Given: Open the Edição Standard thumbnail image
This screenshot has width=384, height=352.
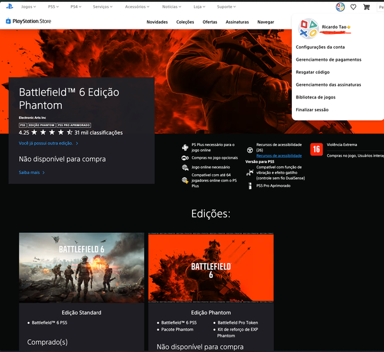Looking at the screenshot, I should [81, 268].
